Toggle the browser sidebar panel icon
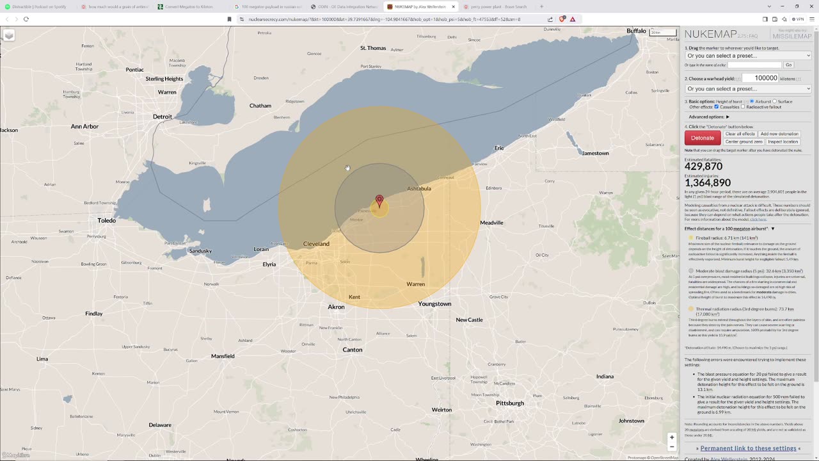 [765, 19]
